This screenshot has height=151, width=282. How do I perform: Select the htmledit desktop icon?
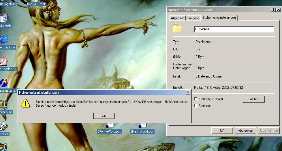point(3,126)
